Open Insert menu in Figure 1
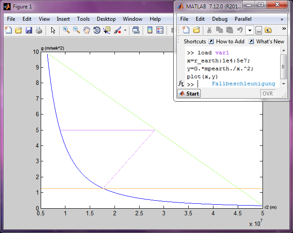Viewport: 293px width, 233px height. point(63,19)
